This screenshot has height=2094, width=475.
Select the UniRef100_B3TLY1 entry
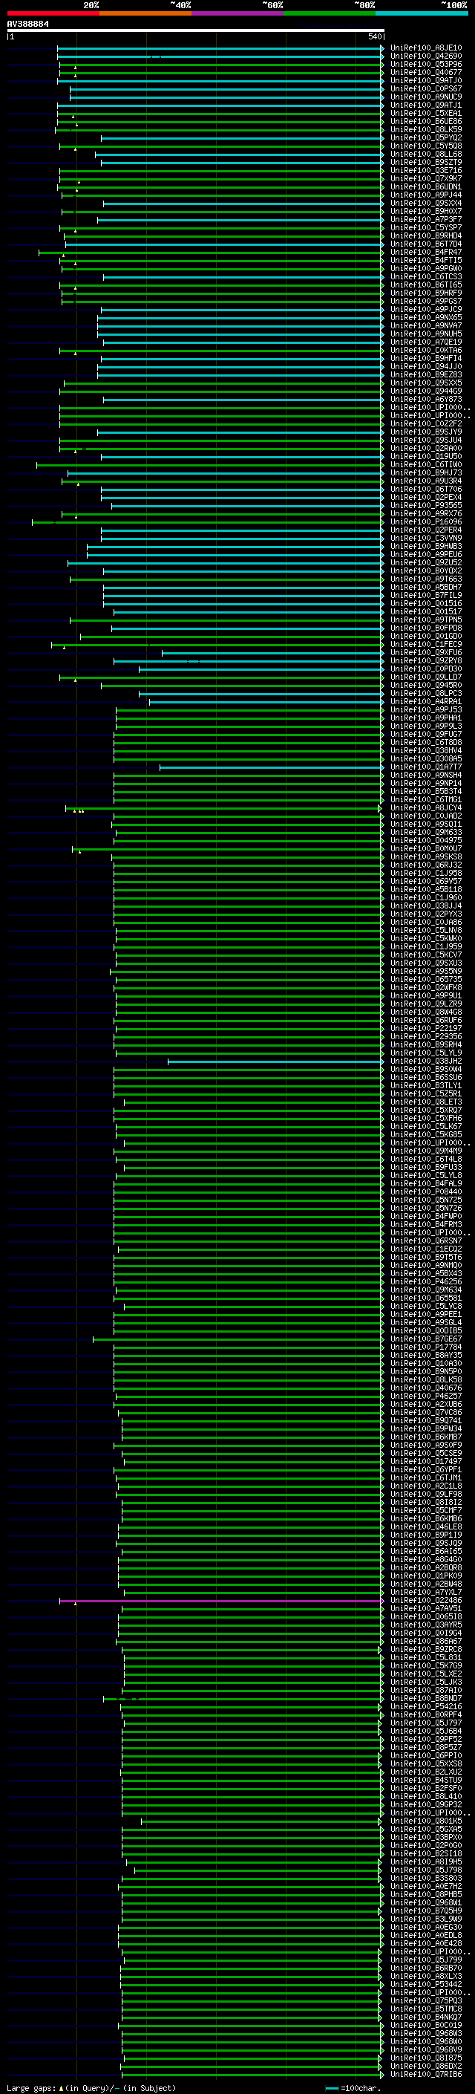tap(426, 1085)
